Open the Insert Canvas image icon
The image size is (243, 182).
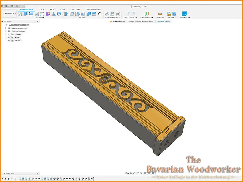coord(174,14)
